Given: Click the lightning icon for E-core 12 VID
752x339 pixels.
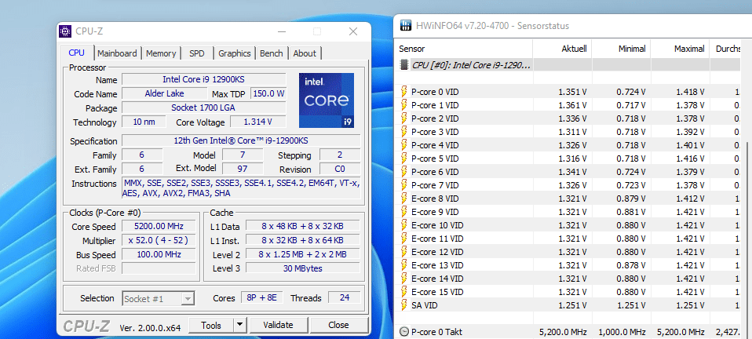Looking at the screenshot, I should pyautogui.click(x=403, y=252).
